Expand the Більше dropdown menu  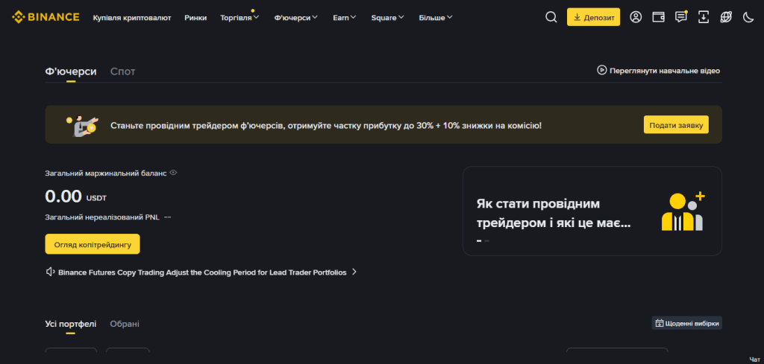click(x=436, y=18)
